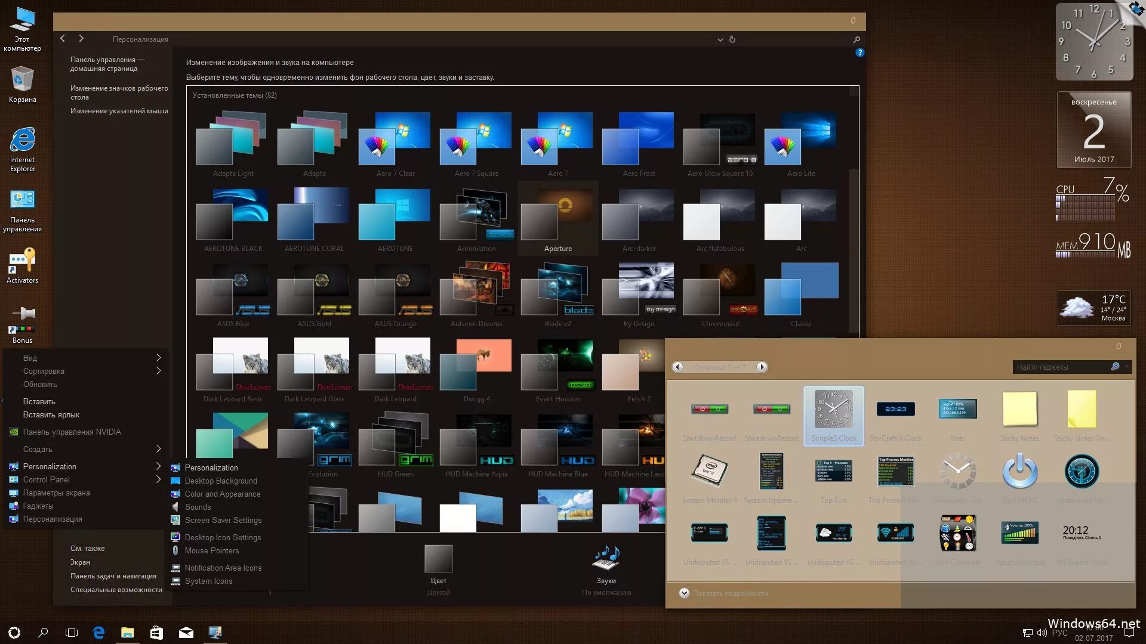Expand the Специальные возможности sidebar section
Image resolution: width=1146 pixels, height=644 pixels.
coord(115,589)
